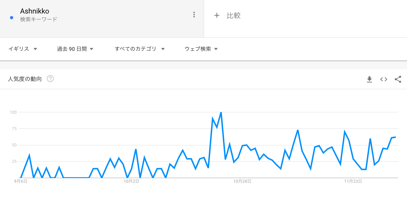Share the 人気度の動向 chart
The image size is (407, 198).
point(398,79)
